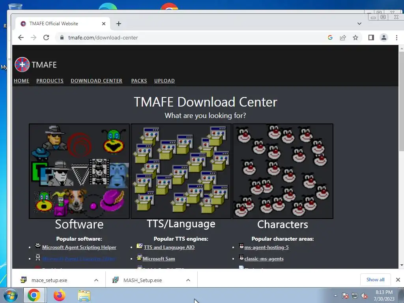This screenshot has width=404, height=303.
Task: Open Microsoft Agent Scripting Helper link
Action: (x=79, y=247)
